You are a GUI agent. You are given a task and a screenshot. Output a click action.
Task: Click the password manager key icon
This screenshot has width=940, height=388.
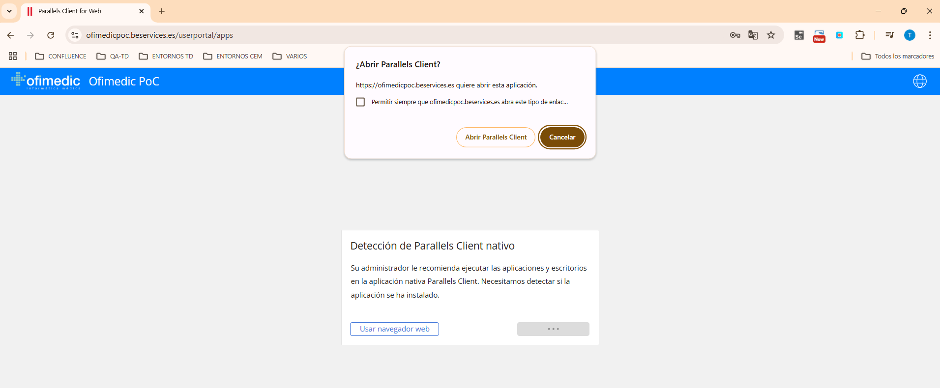tap(734, 35)
